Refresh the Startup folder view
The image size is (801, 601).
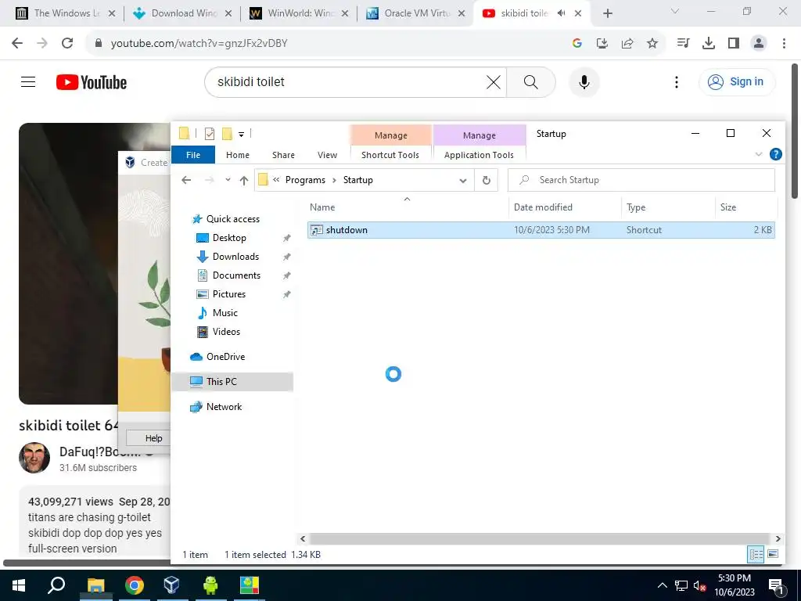point(487,180)
